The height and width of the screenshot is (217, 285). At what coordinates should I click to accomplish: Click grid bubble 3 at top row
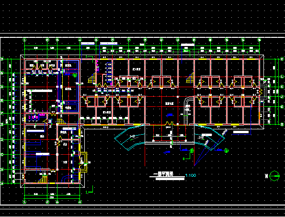click(x=57, y=40)
